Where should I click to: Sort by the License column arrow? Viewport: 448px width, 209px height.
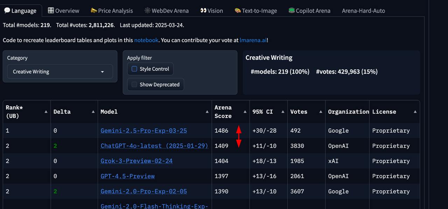pyautogui.click(x=415, y=112)
